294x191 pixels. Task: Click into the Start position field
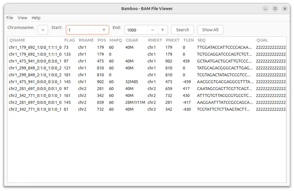click(78, 30)
